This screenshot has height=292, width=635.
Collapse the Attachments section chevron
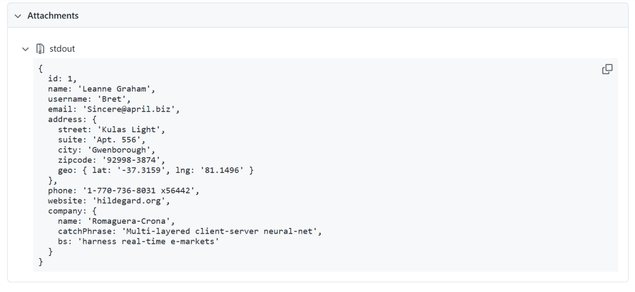pyautogui.click(x=17, y=16)
